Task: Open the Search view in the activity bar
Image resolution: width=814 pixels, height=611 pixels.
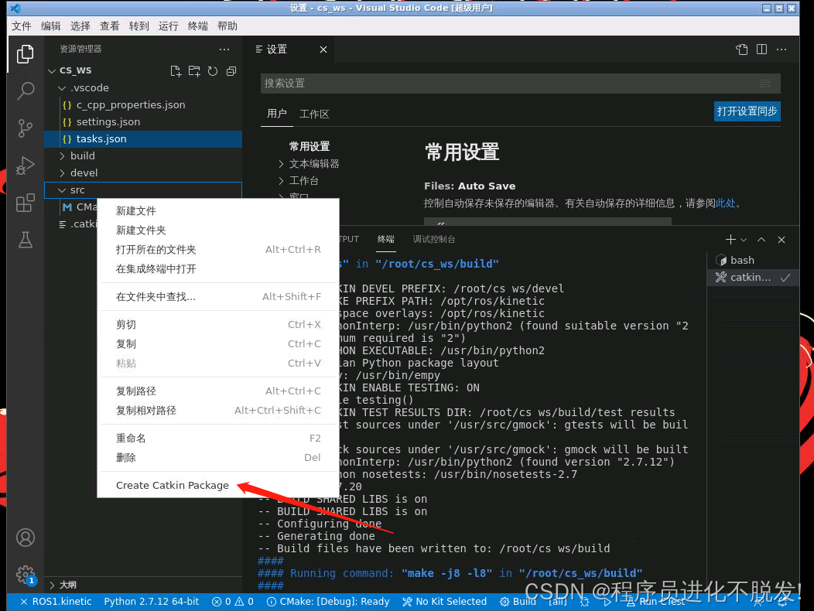Action: click(25, 90)
